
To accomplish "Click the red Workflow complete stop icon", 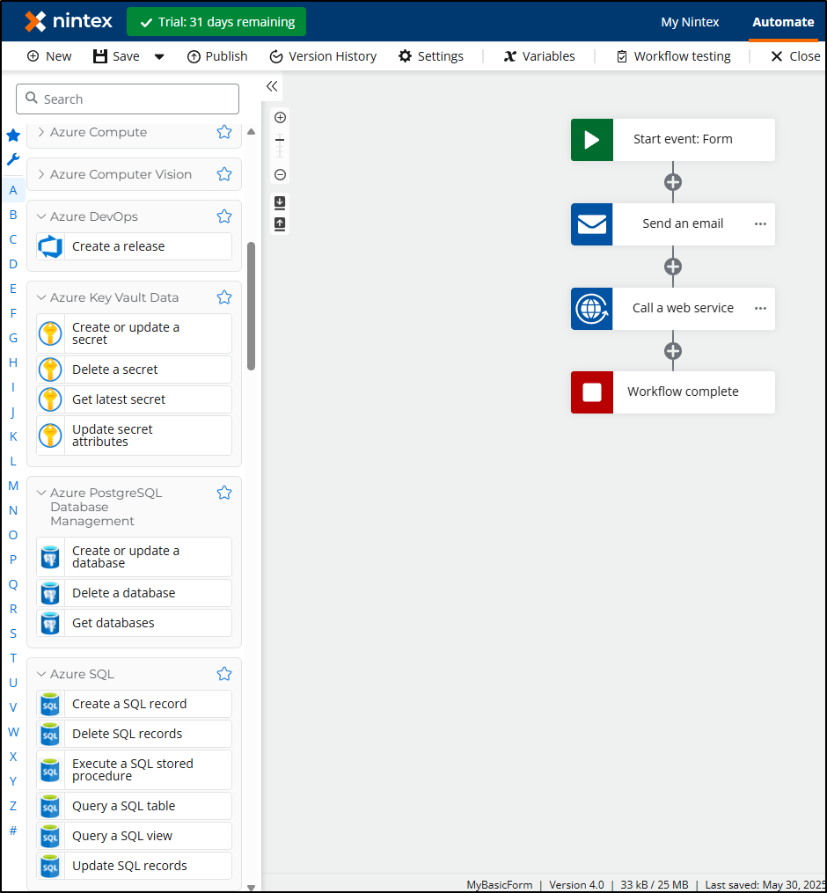I will 592,392.
